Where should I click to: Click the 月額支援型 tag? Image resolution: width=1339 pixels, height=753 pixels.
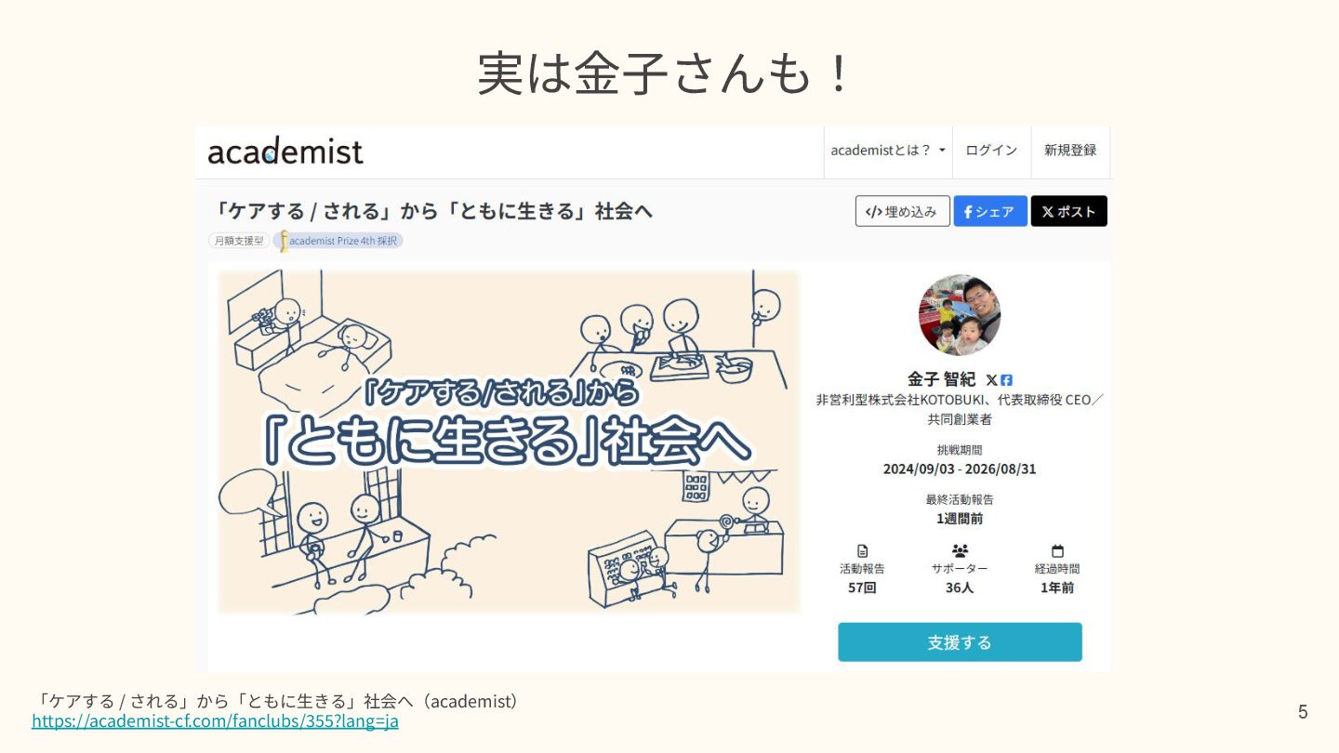point(238,241)
